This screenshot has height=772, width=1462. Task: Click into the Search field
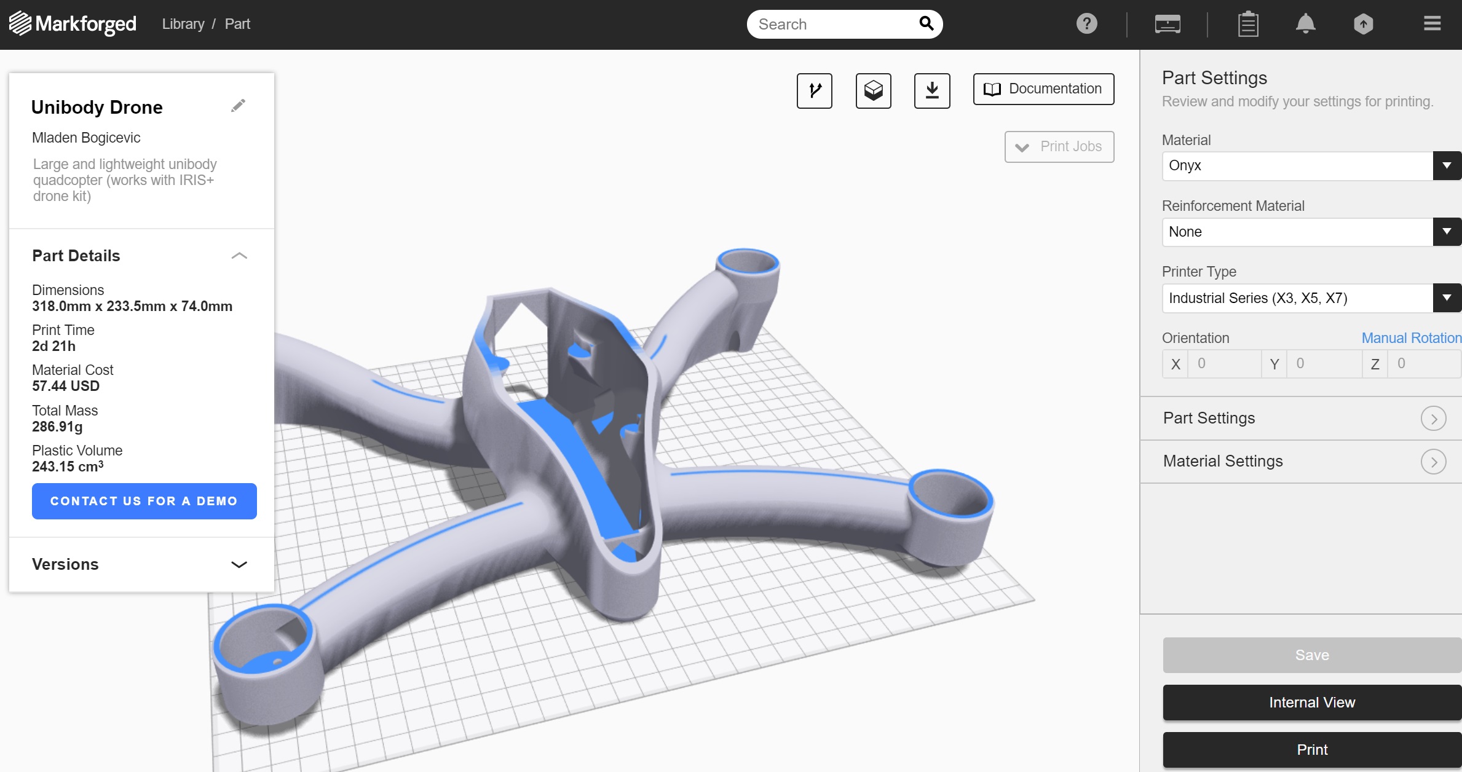coord(833,24)
